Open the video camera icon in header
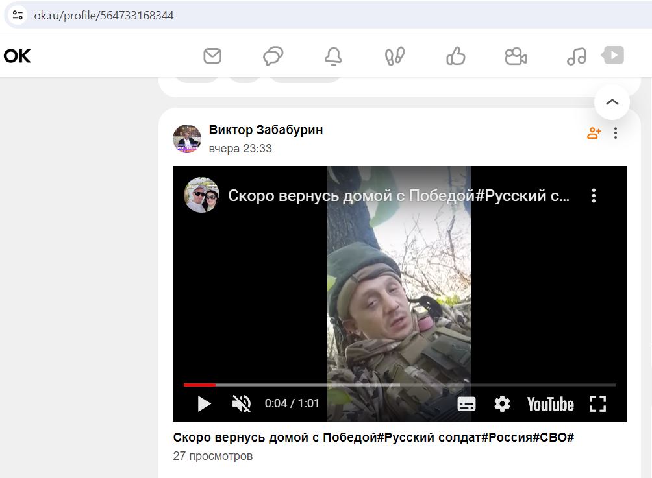This screenshot has height=478, width=652. click(516, 56)
